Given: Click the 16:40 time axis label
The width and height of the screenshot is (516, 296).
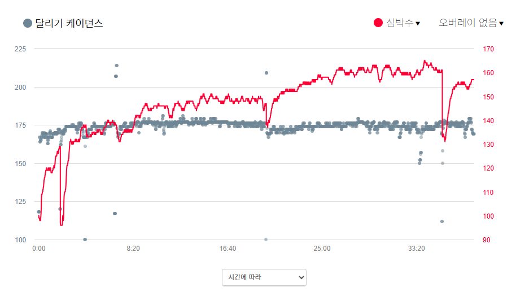Looking at the screenshot, I should pos(228,249).
